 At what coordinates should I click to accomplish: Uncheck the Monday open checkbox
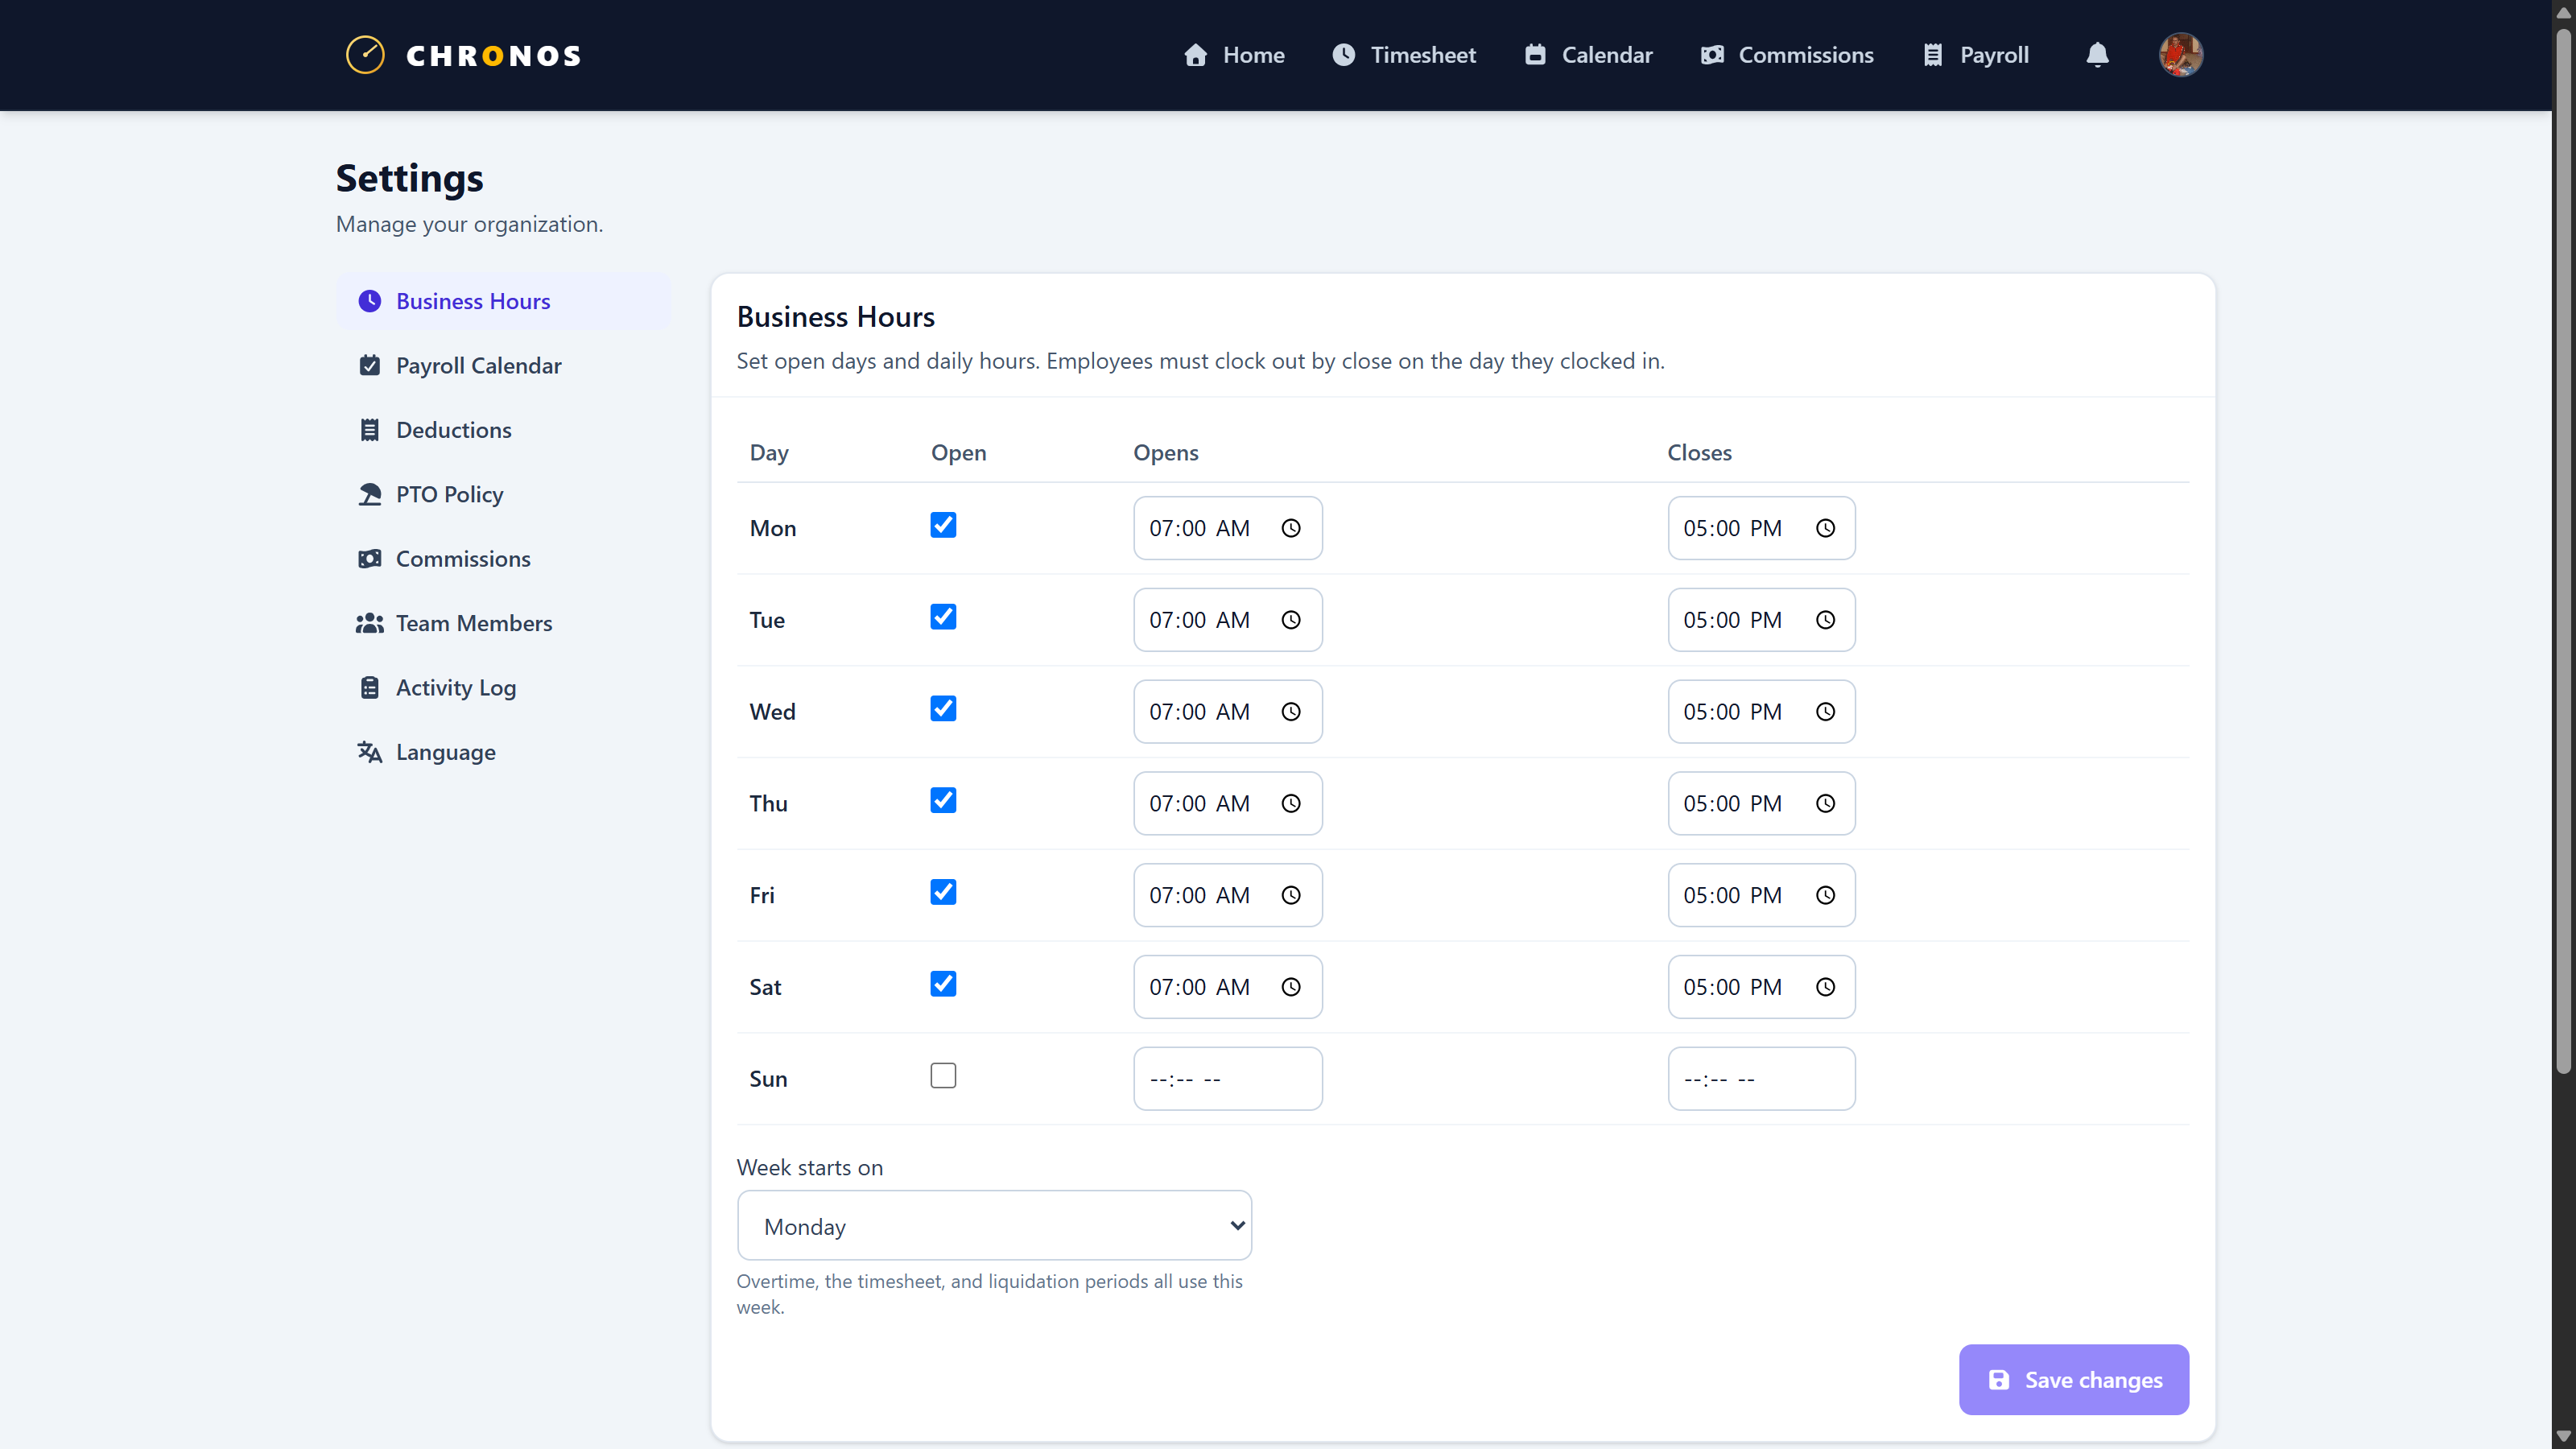[943, 525]
